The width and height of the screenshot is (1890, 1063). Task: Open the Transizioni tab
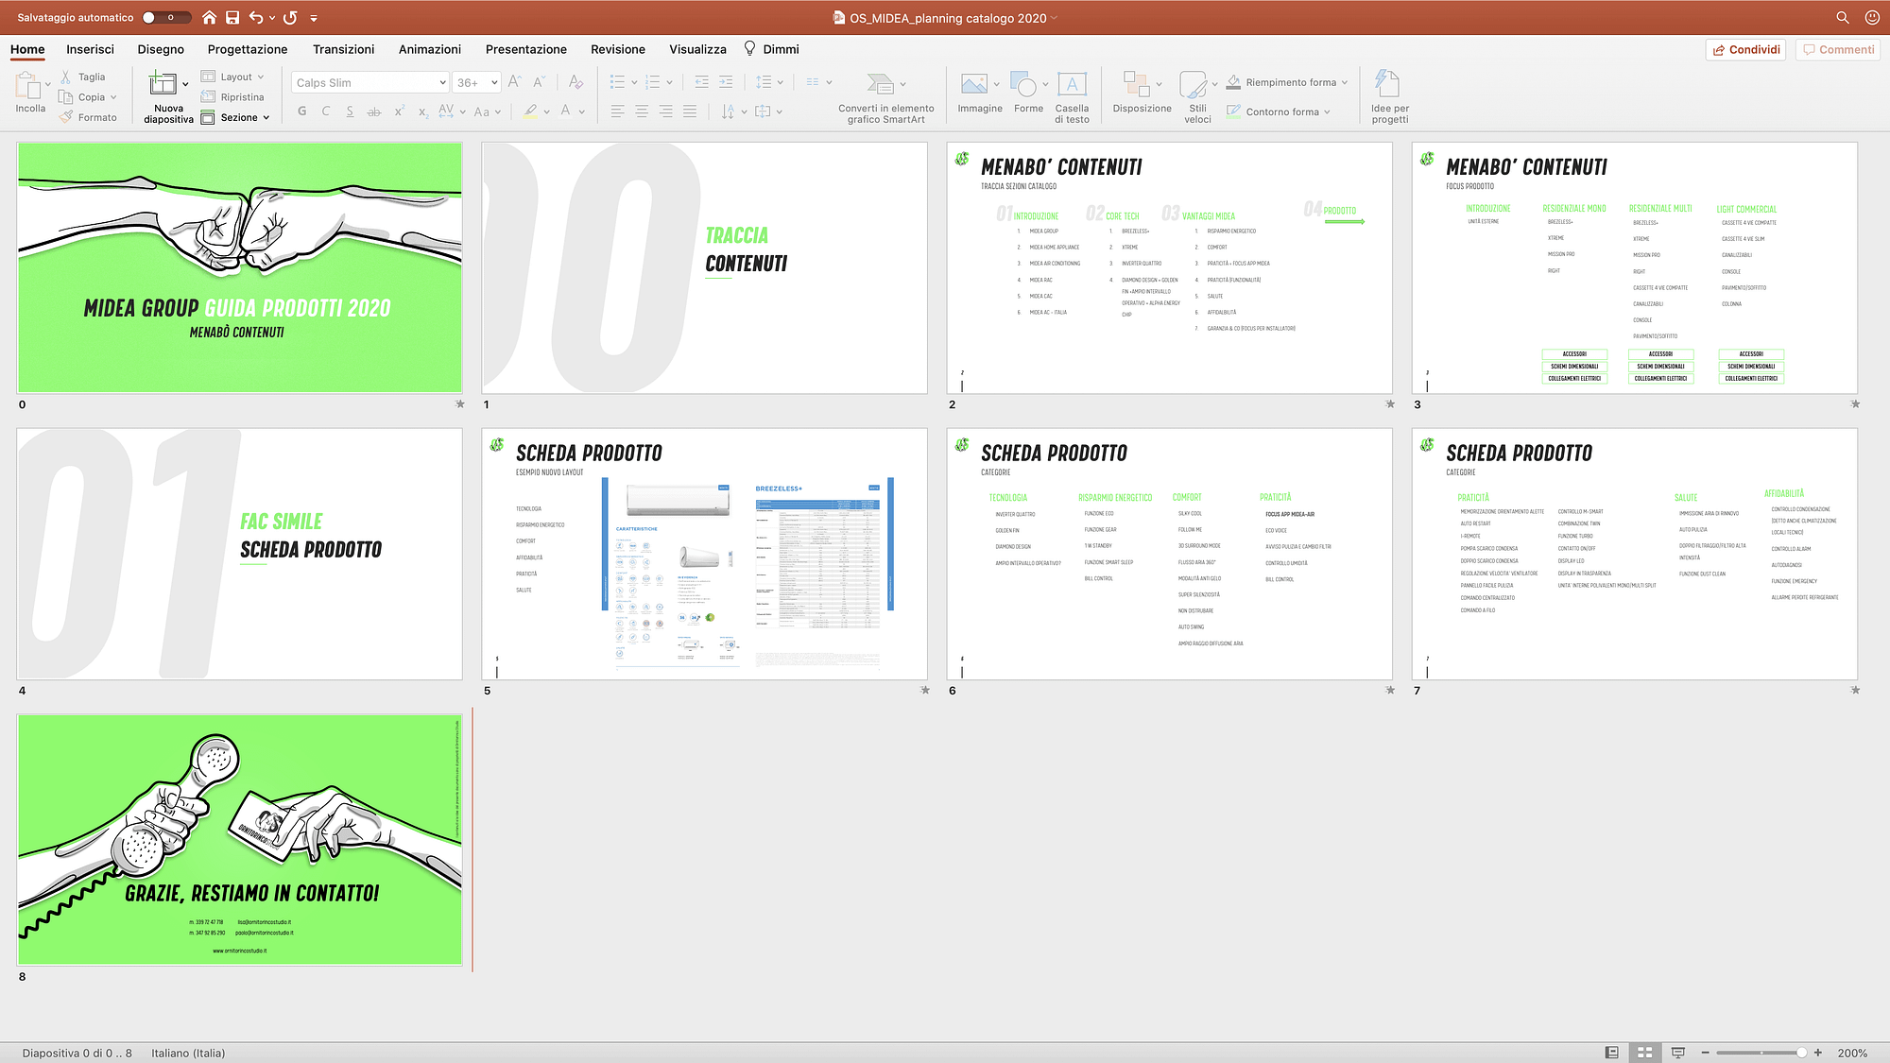point(343,49)
